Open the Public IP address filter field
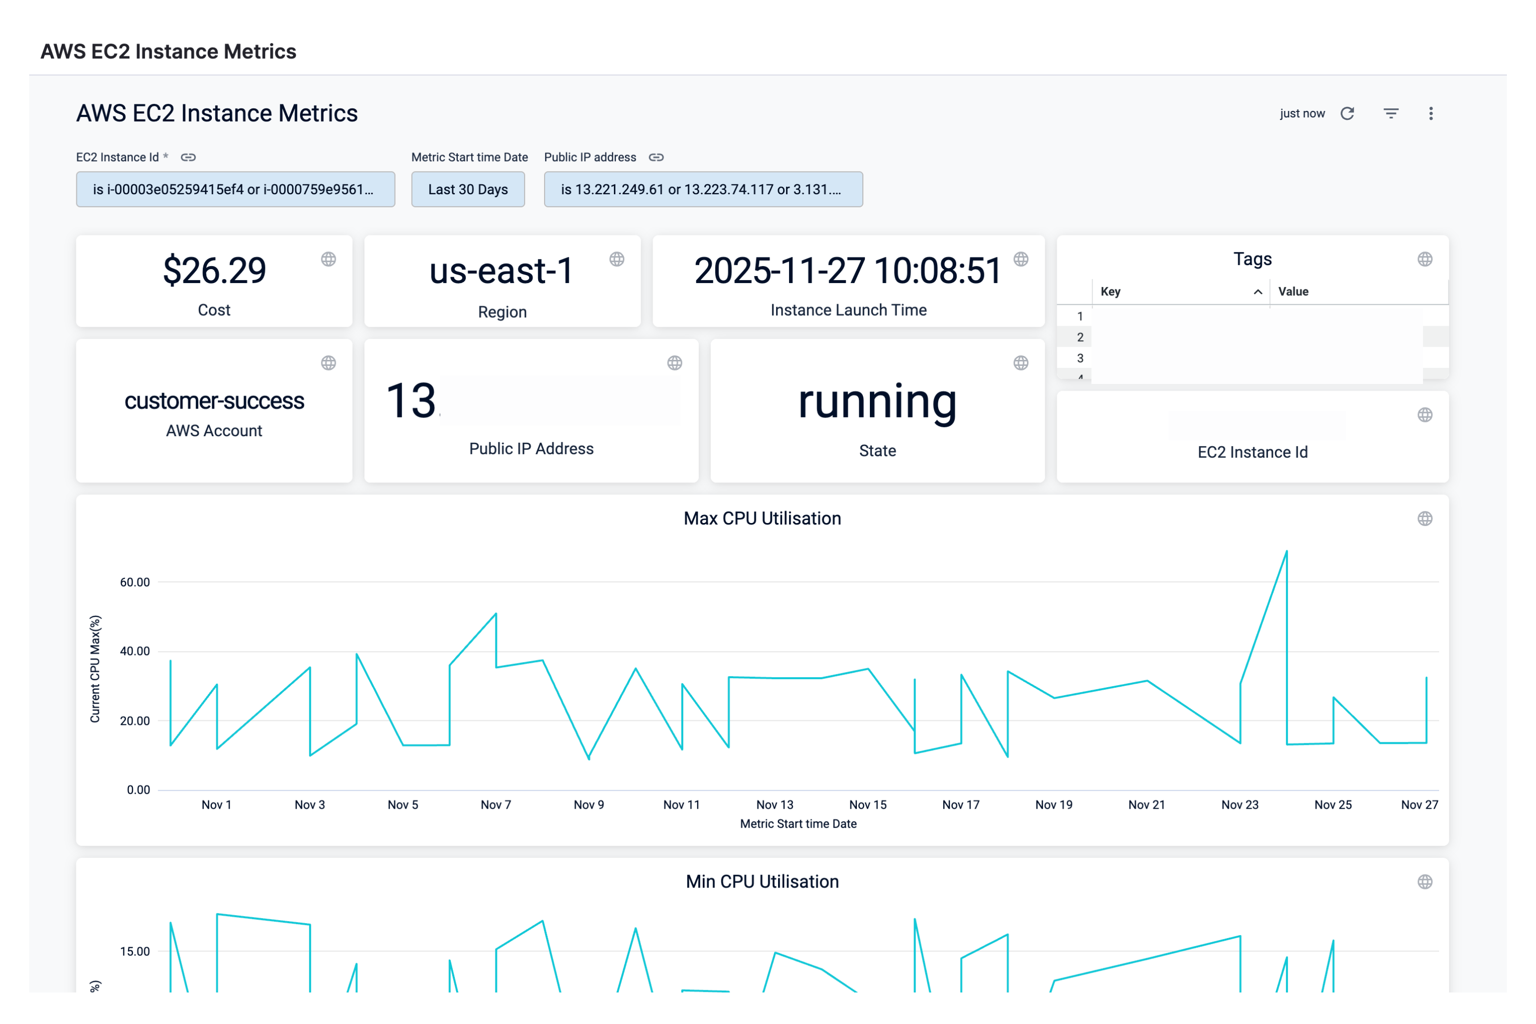This screenshot has height=1024, width=1536. coord(703,189)
